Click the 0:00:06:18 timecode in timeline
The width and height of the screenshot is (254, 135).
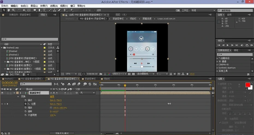click(10, 83)
